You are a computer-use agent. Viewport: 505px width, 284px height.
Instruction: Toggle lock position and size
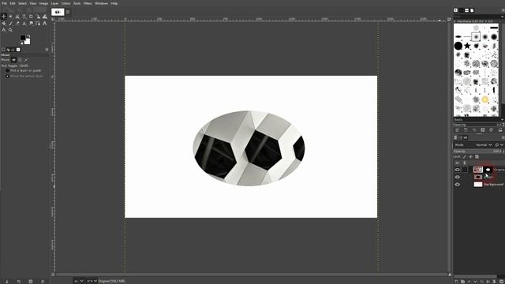tap(470, 157)
